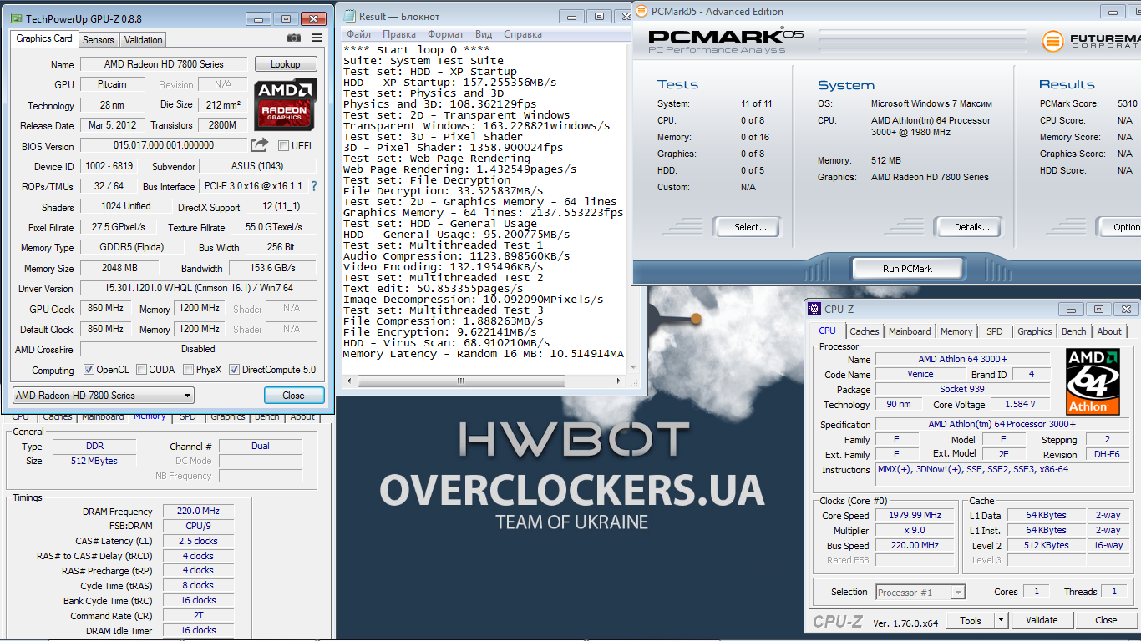Viewport: 1141px width, 641px height.
Task: Click the Lookup button in GPU-Z
Action: click(286, 64)
